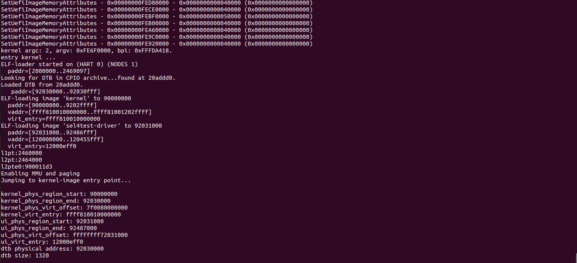Image resolution: width=577 pixels, height=263 pixels.
Task: Click the SetUefiImageMemoryAttributes line with 0x00000000FE9C0000
Action: coord(157,37)
